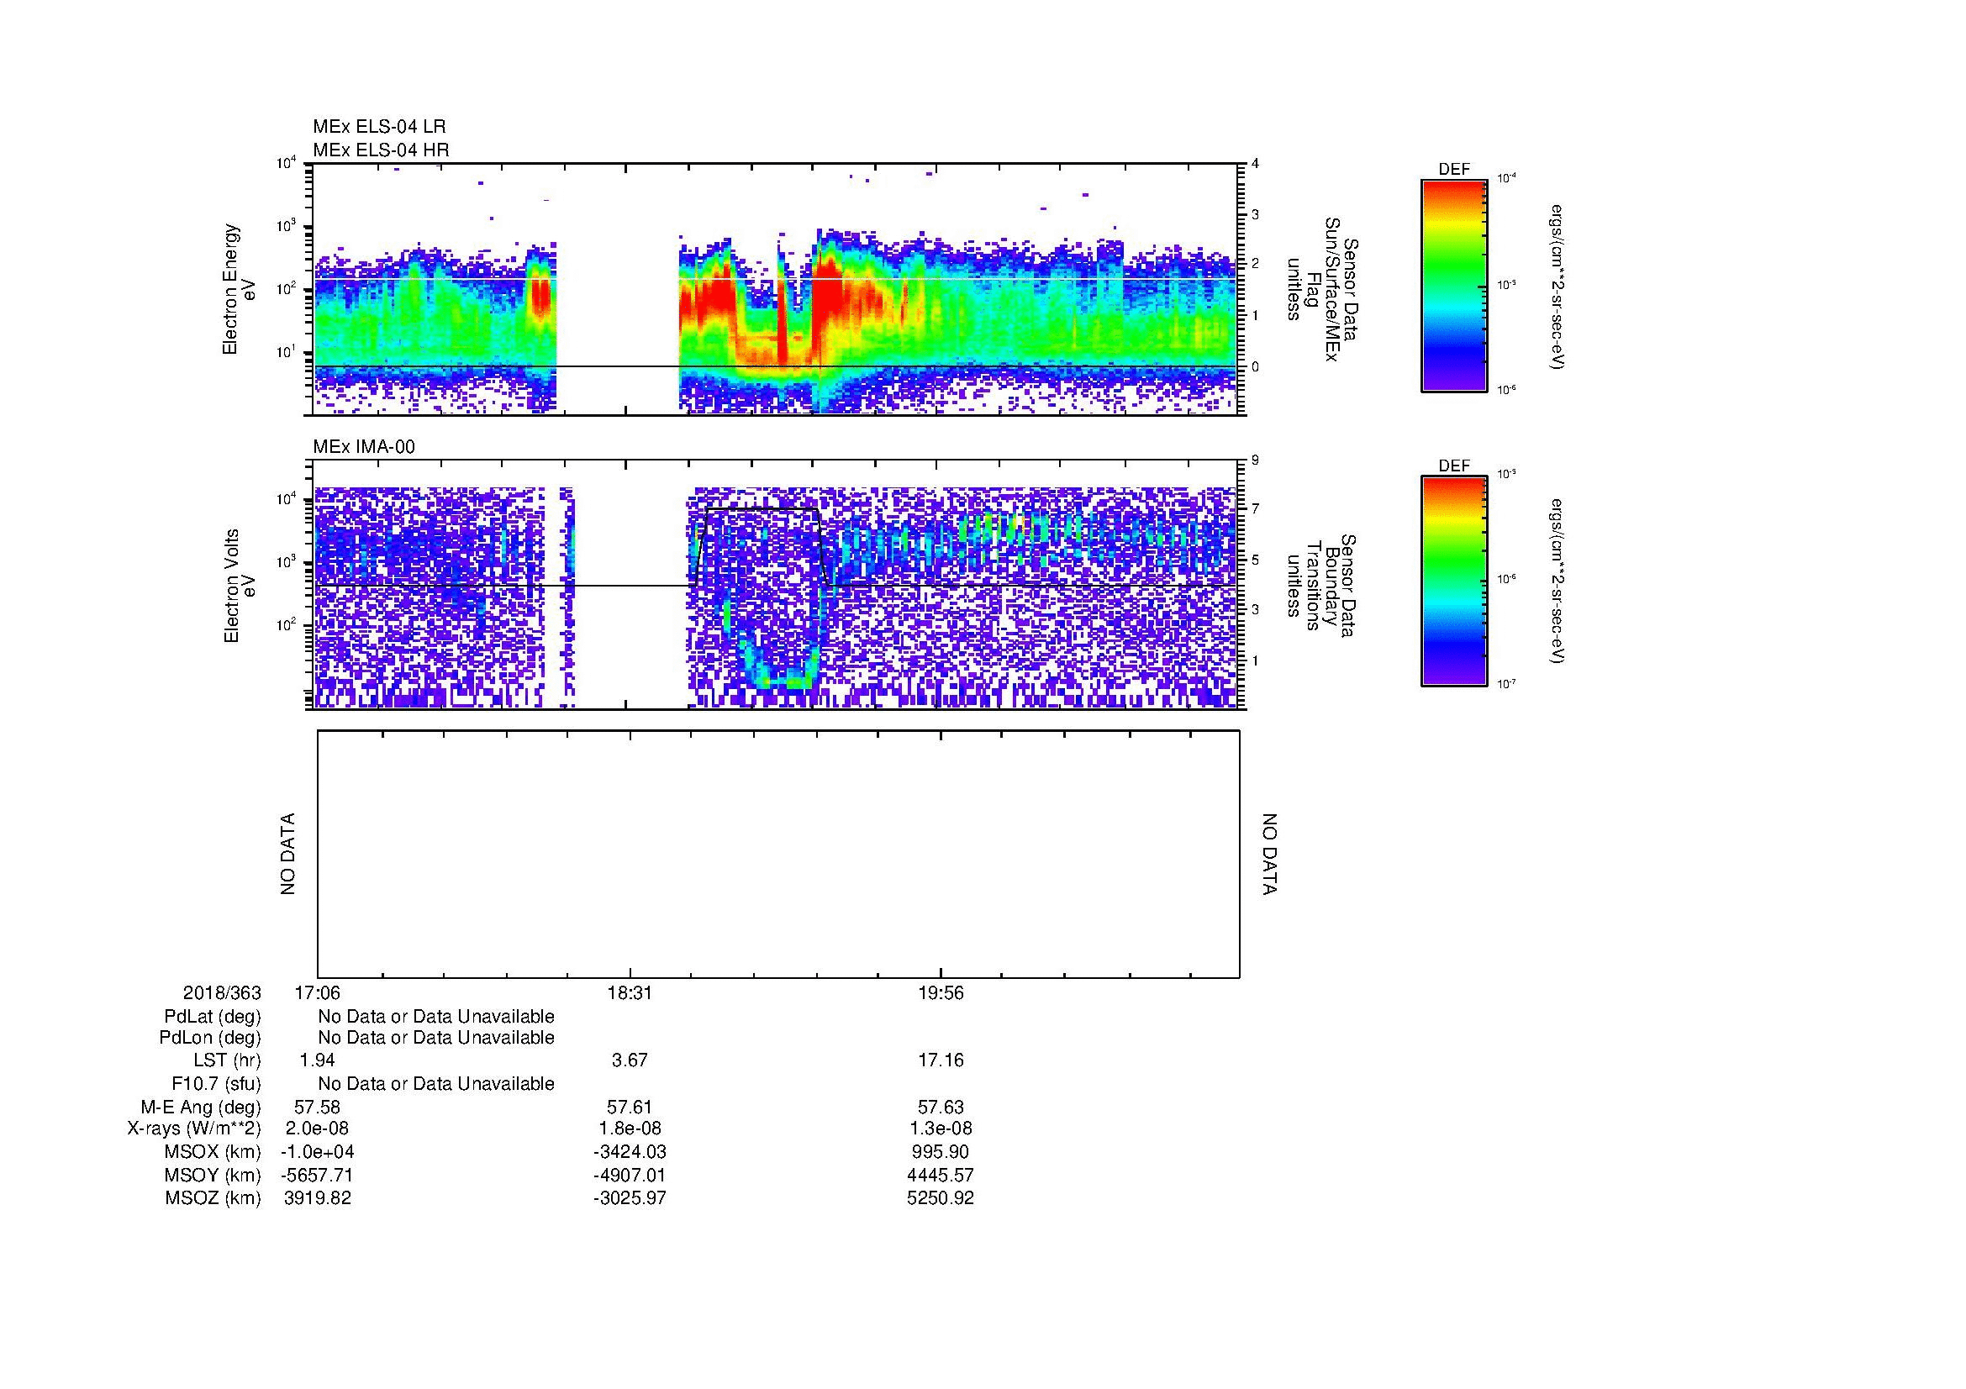Select the top DEF color bar

(1454, 286)
